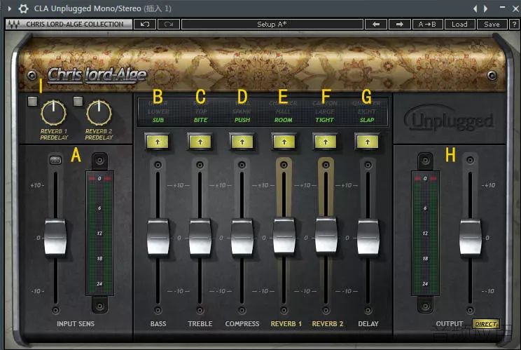Copy setup A to B
The height and width of the screenshot is (350, 521).
coord(427,25)
